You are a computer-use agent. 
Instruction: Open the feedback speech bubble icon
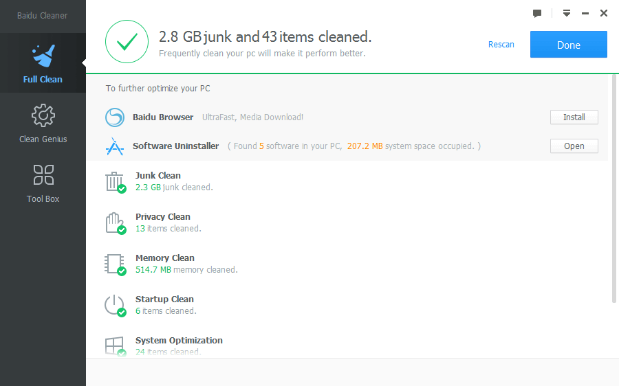(x=537, y=13)
